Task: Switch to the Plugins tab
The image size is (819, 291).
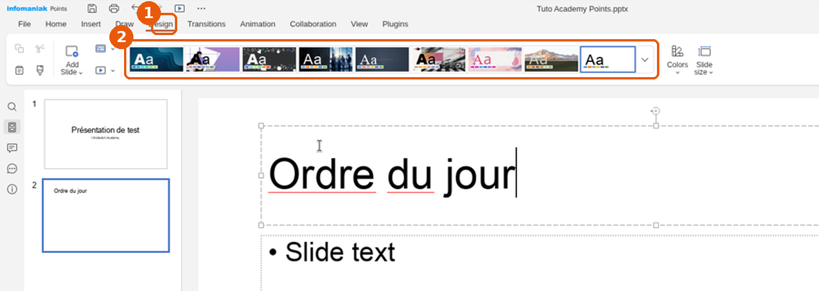Action: click(x=395, y=24)
